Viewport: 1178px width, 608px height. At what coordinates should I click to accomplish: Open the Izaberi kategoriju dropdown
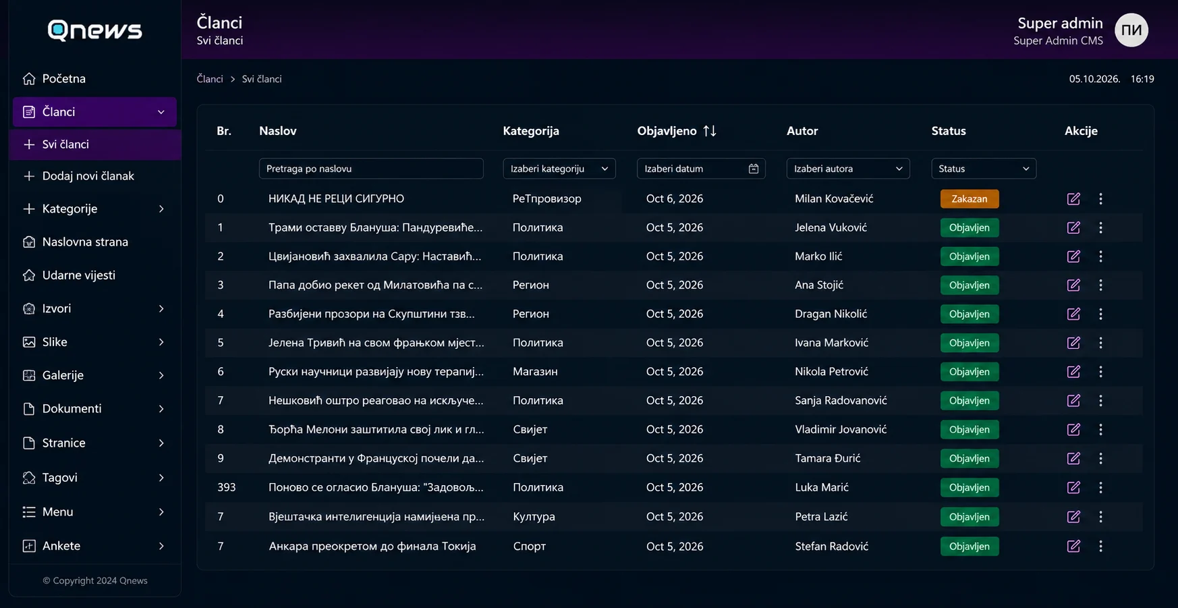coord(559,169)
